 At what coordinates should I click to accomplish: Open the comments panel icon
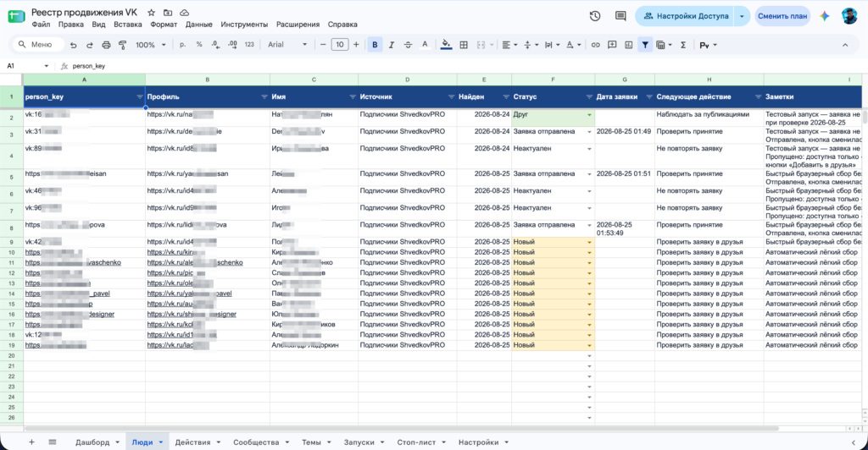[620, 16]
